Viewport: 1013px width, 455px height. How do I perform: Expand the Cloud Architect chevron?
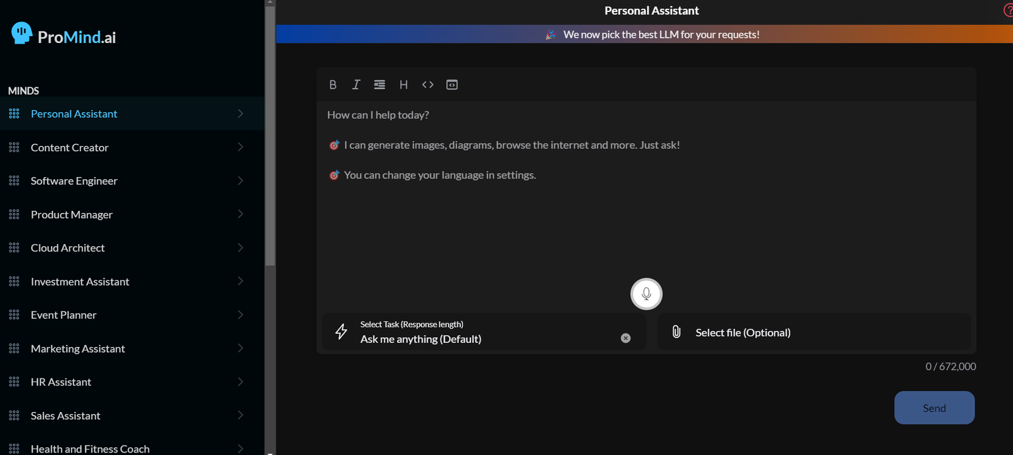241,247
